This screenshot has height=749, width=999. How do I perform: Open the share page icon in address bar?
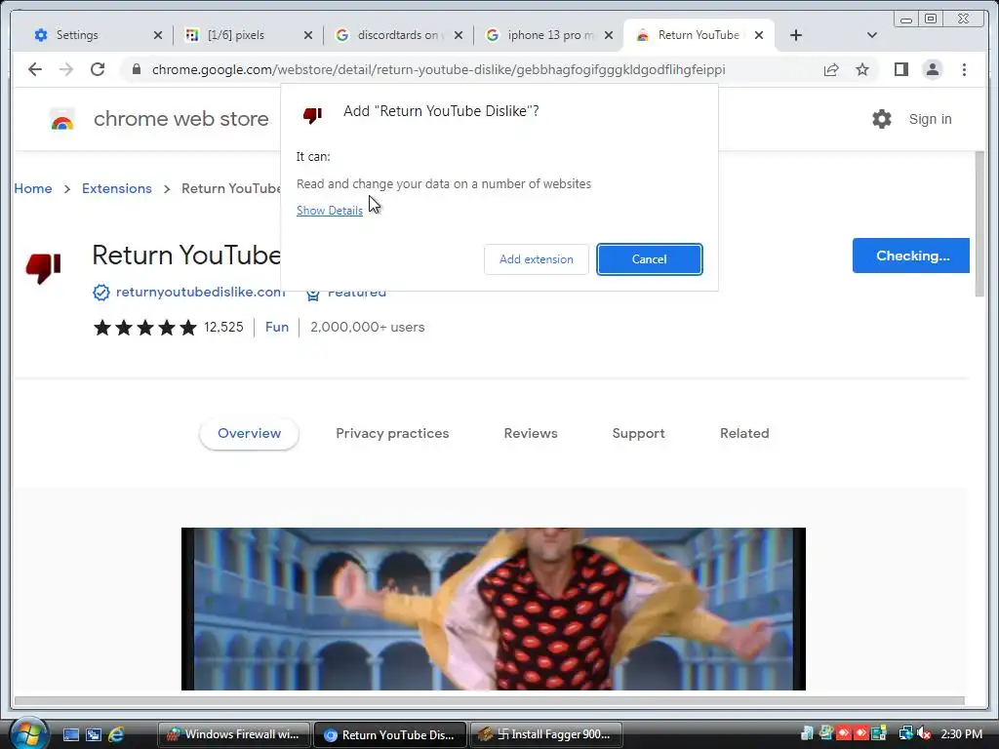pos(831,69)
